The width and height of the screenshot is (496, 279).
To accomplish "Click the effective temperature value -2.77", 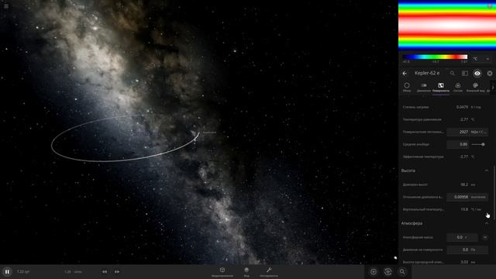I will (464, 157).
